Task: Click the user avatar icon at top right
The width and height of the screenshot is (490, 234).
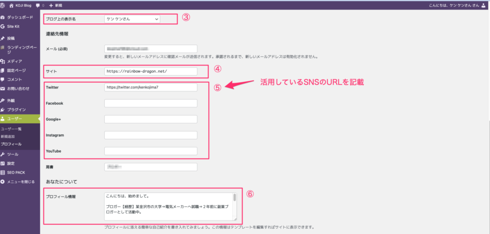Action: coord(483,5)
